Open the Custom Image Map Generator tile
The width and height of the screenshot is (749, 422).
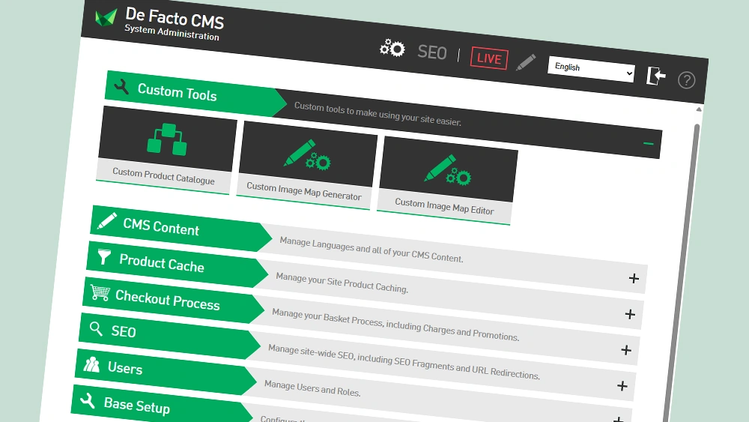coord(306,166)
